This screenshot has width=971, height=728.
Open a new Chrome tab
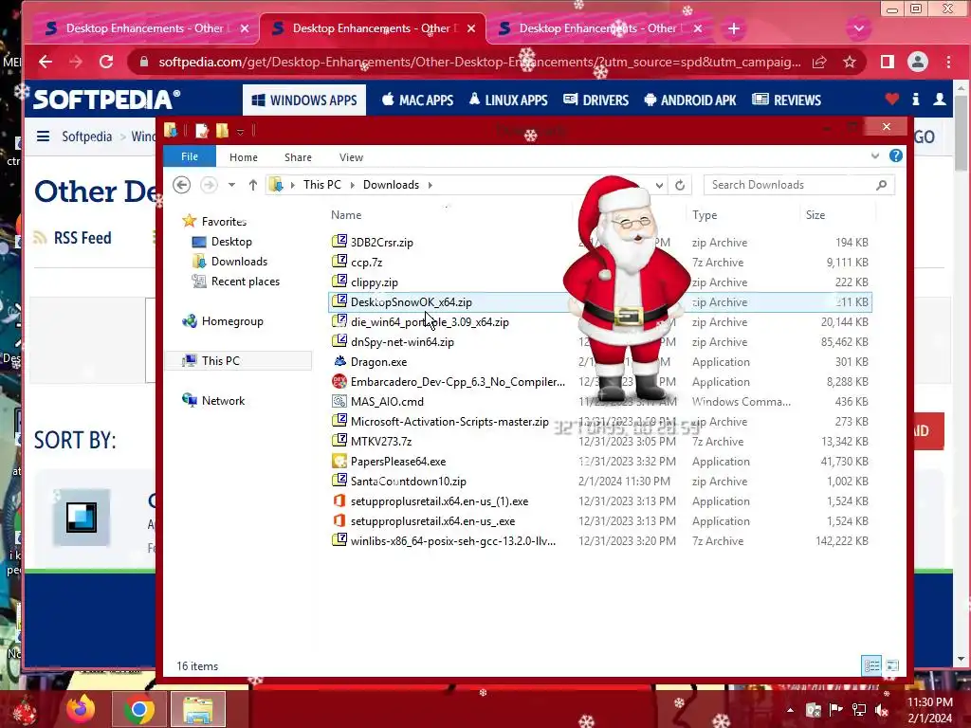point(734,28)
